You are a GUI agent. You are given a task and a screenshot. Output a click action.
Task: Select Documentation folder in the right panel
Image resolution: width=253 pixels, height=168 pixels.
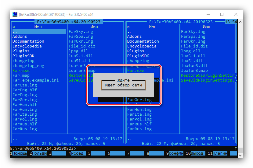click(143, 41)
